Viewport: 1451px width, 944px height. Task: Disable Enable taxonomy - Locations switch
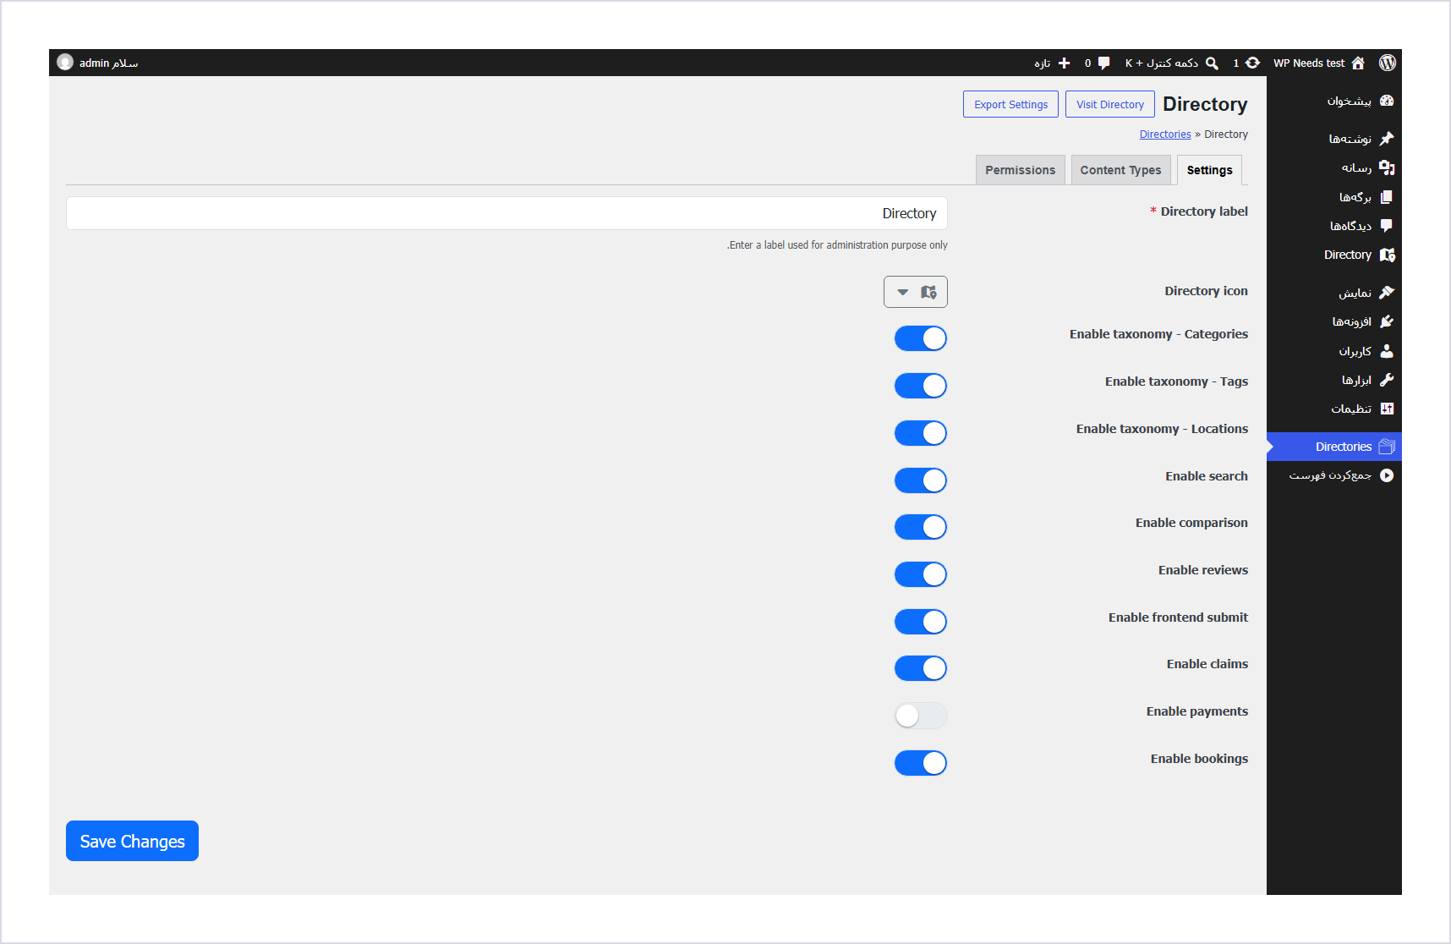[x=921, y=433]
